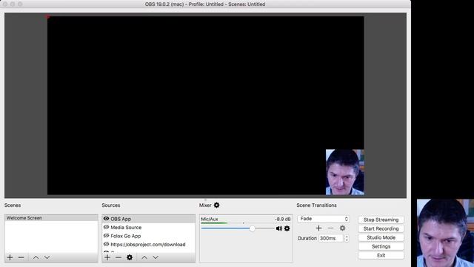The image size is (474, 267).
Task: Click Start Recording button
Action: (381, 228)
